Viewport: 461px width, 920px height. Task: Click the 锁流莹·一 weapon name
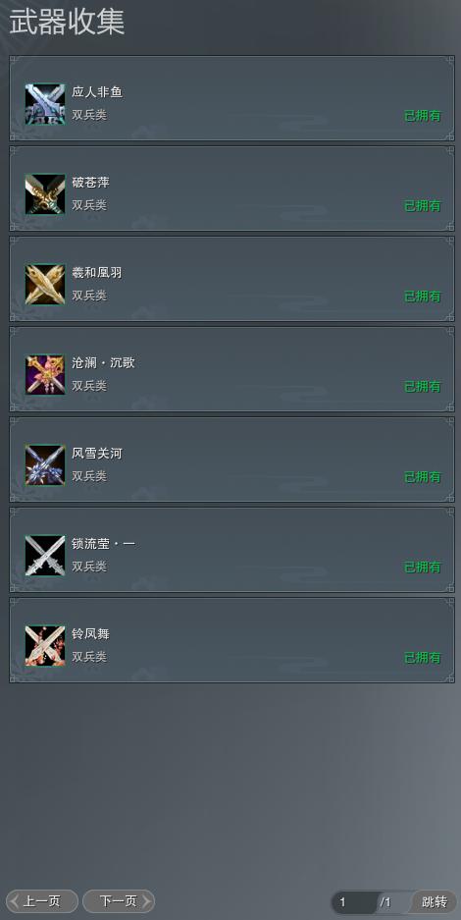104,544
